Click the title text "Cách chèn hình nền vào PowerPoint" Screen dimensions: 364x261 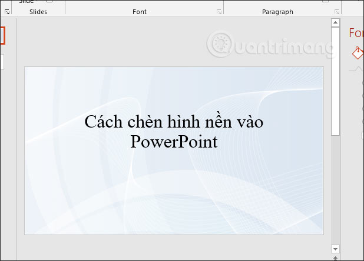(x=174, y=131)
